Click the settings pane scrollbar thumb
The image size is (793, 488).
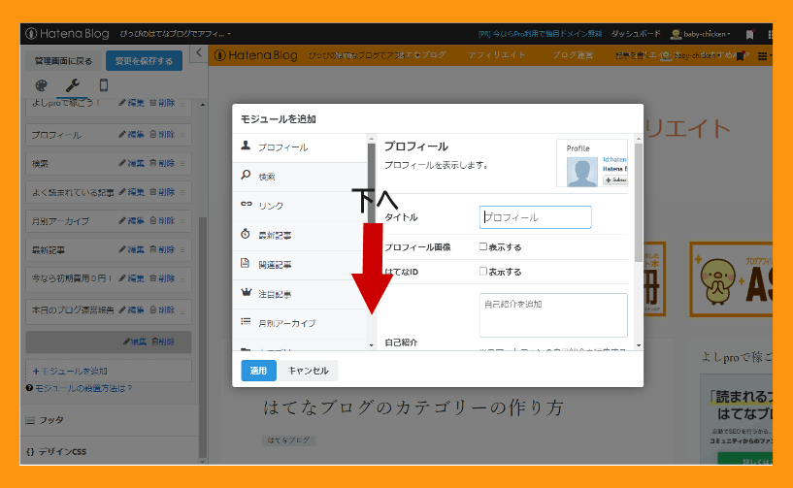[639, 202]
